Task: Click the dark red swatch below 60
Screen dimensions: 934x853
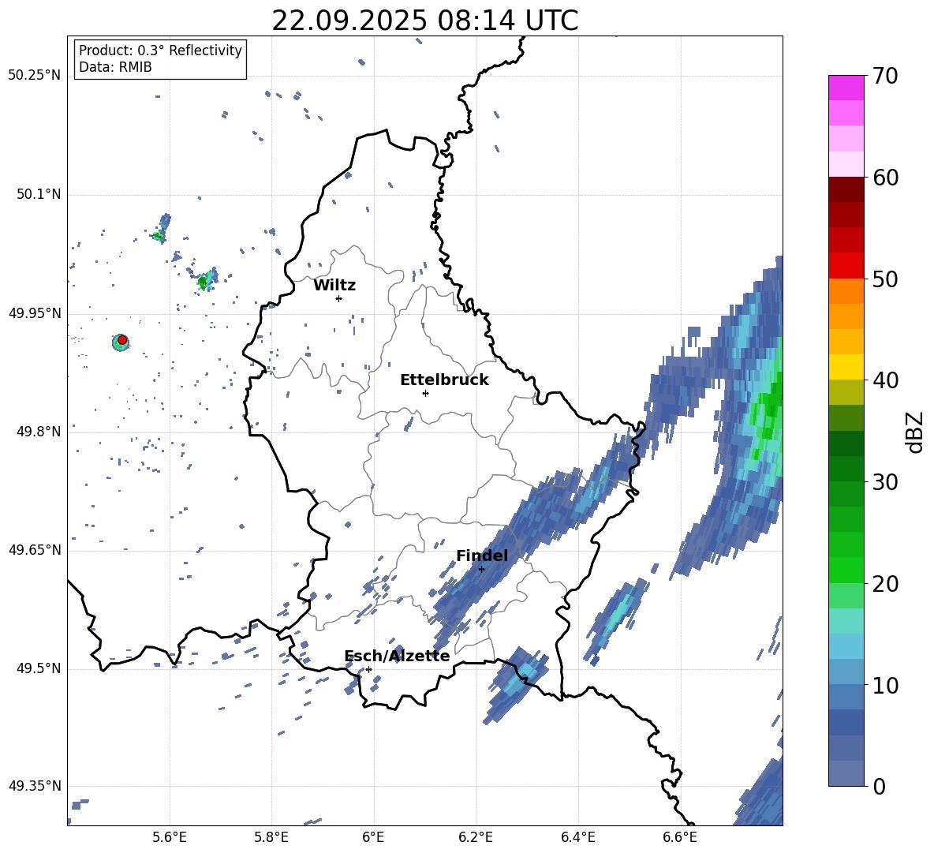Action: (x=846, y=189)
